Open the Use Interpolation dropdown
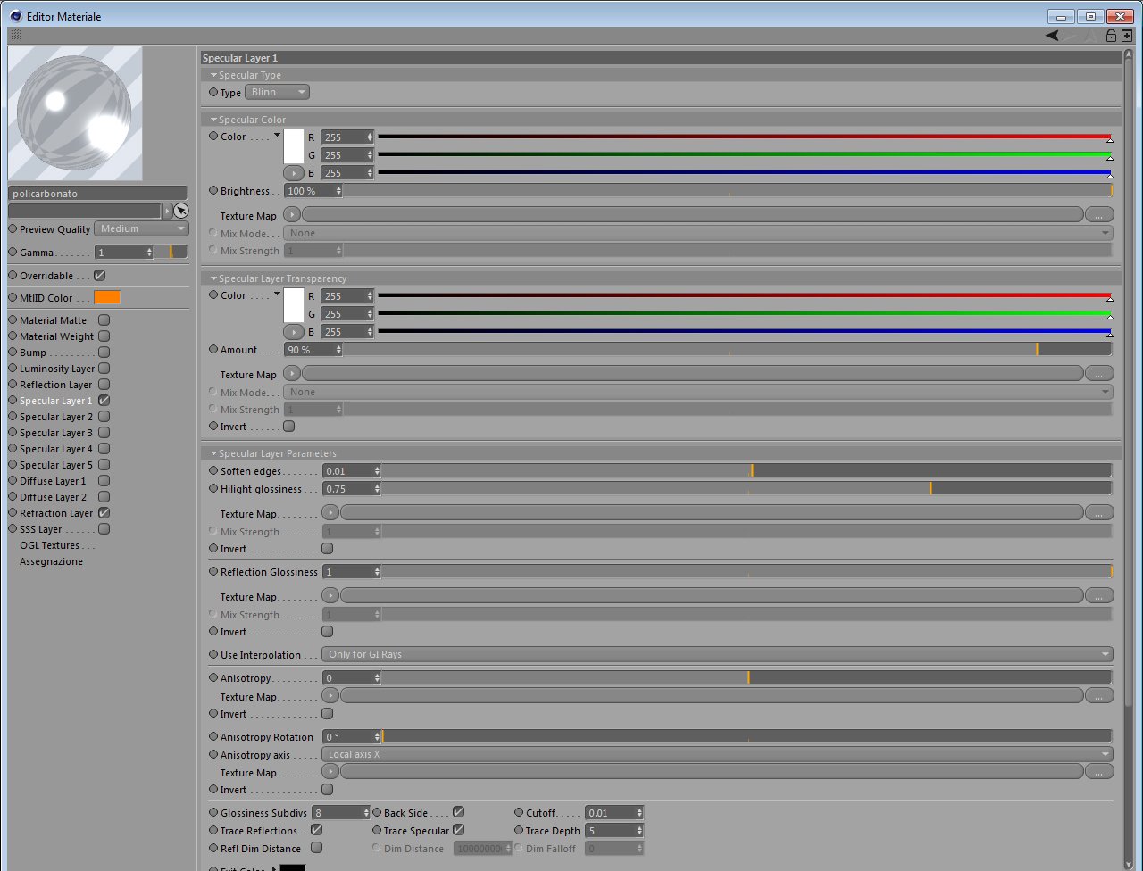Viewport: 1143px width, 871px height. tap(717, 654)
